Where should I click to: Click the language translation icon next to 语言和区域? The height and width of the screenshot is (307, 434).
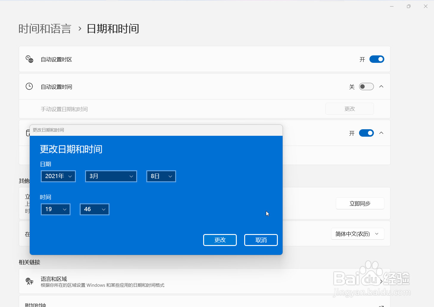29,281
